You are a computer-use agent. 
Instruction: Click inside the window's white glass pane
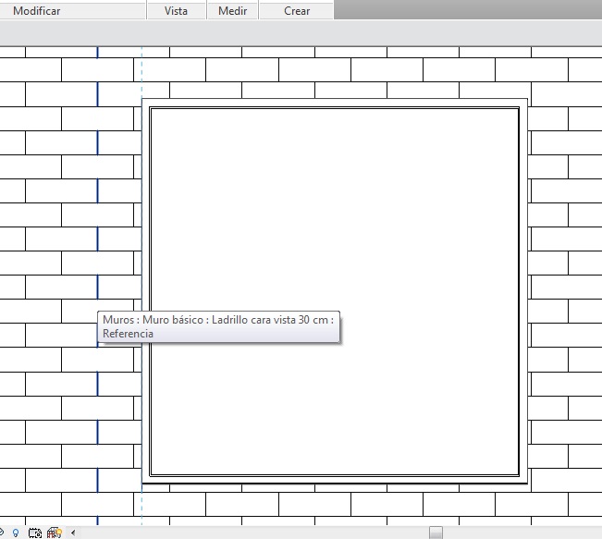(333, 231)
